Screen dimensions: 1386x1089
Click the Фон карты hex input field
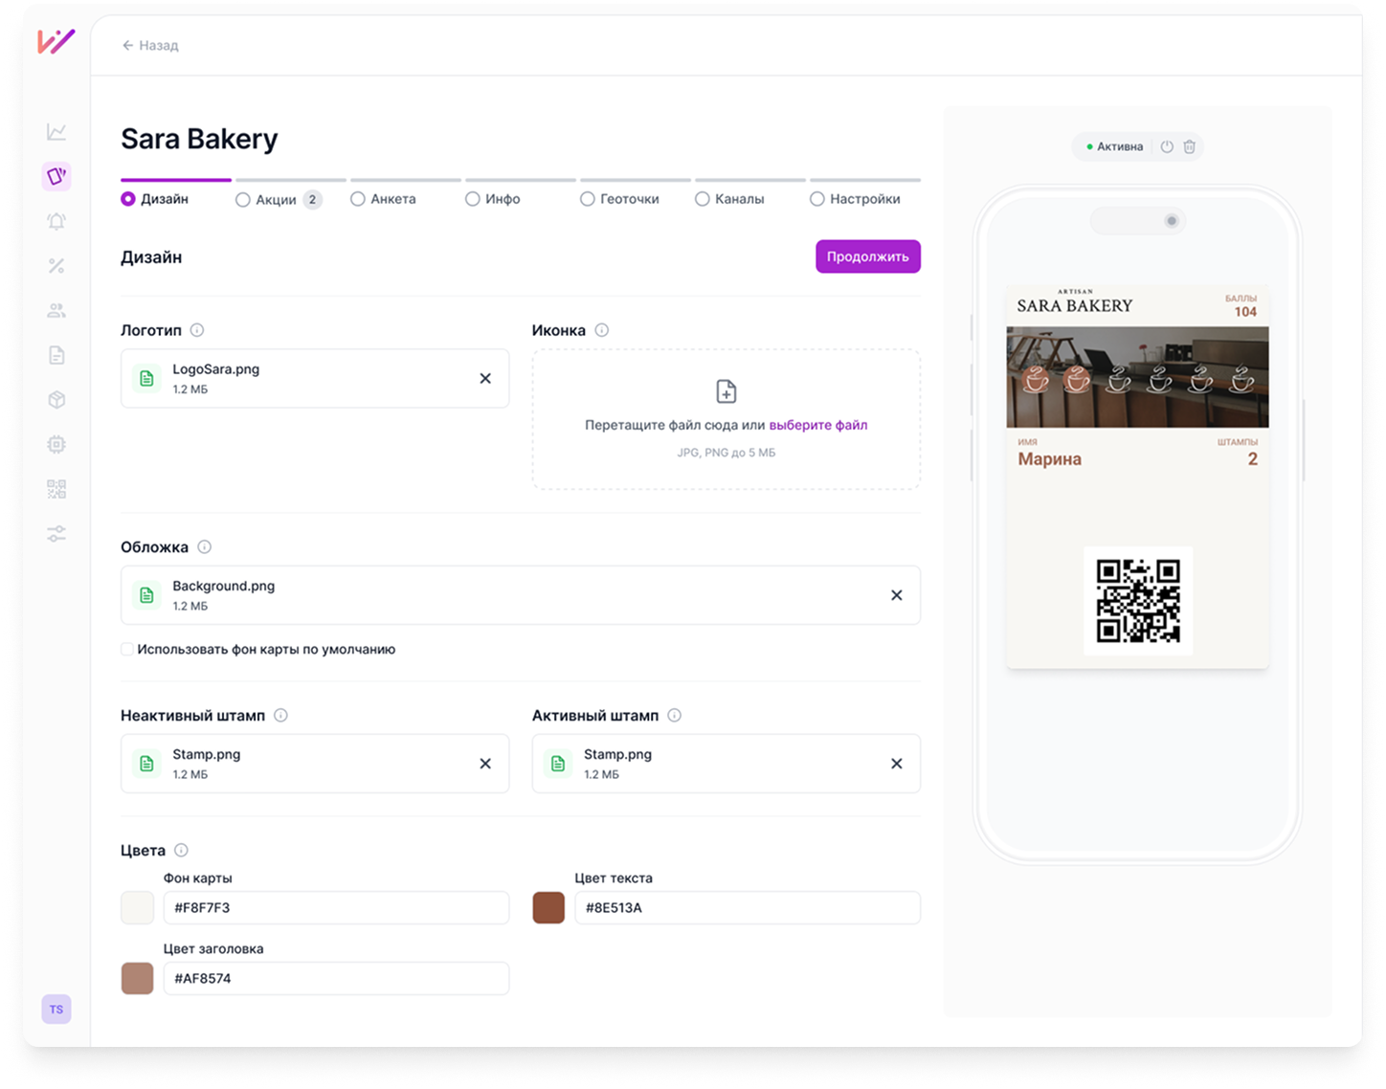[x=336, y=908]
